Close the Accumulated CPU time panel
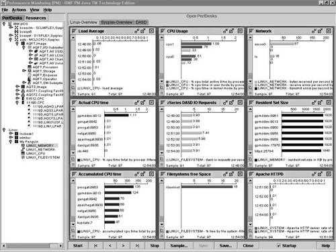336x252 pixels. [152, 174]
